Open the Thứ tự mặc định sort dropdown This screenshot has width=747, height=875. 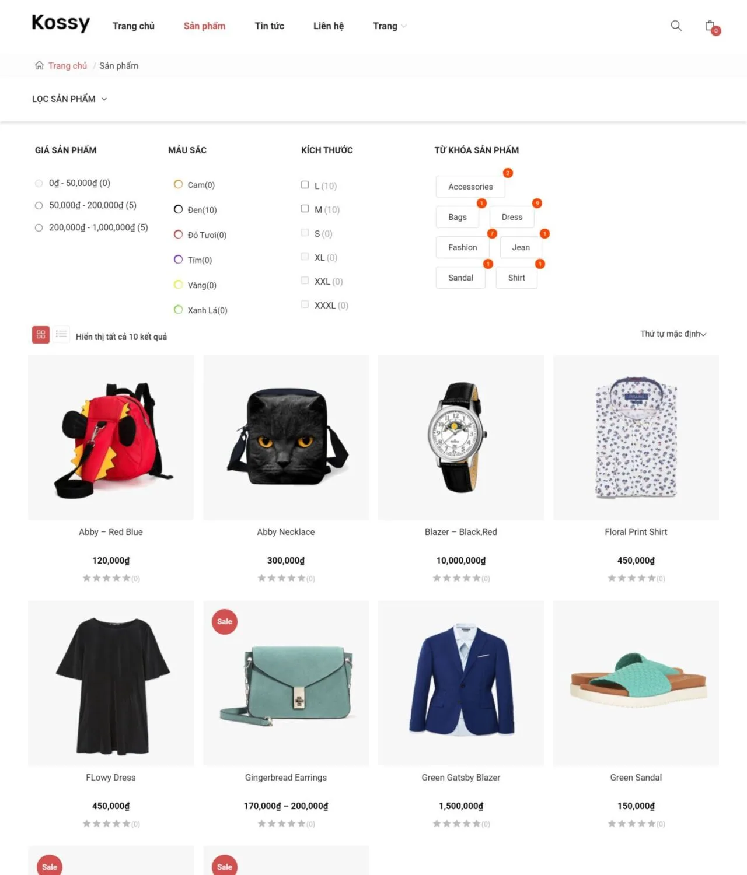[x=673, y=334]
